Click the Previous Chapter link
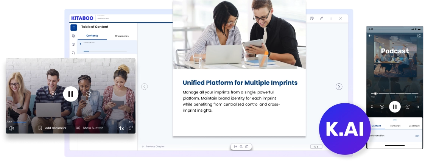The height and width of the screenshot is (162, 425). coord(153,146)
